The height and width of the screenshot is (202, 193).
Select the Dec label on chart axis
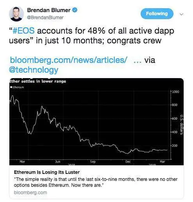pyautogui.click(x=128, y=162)
